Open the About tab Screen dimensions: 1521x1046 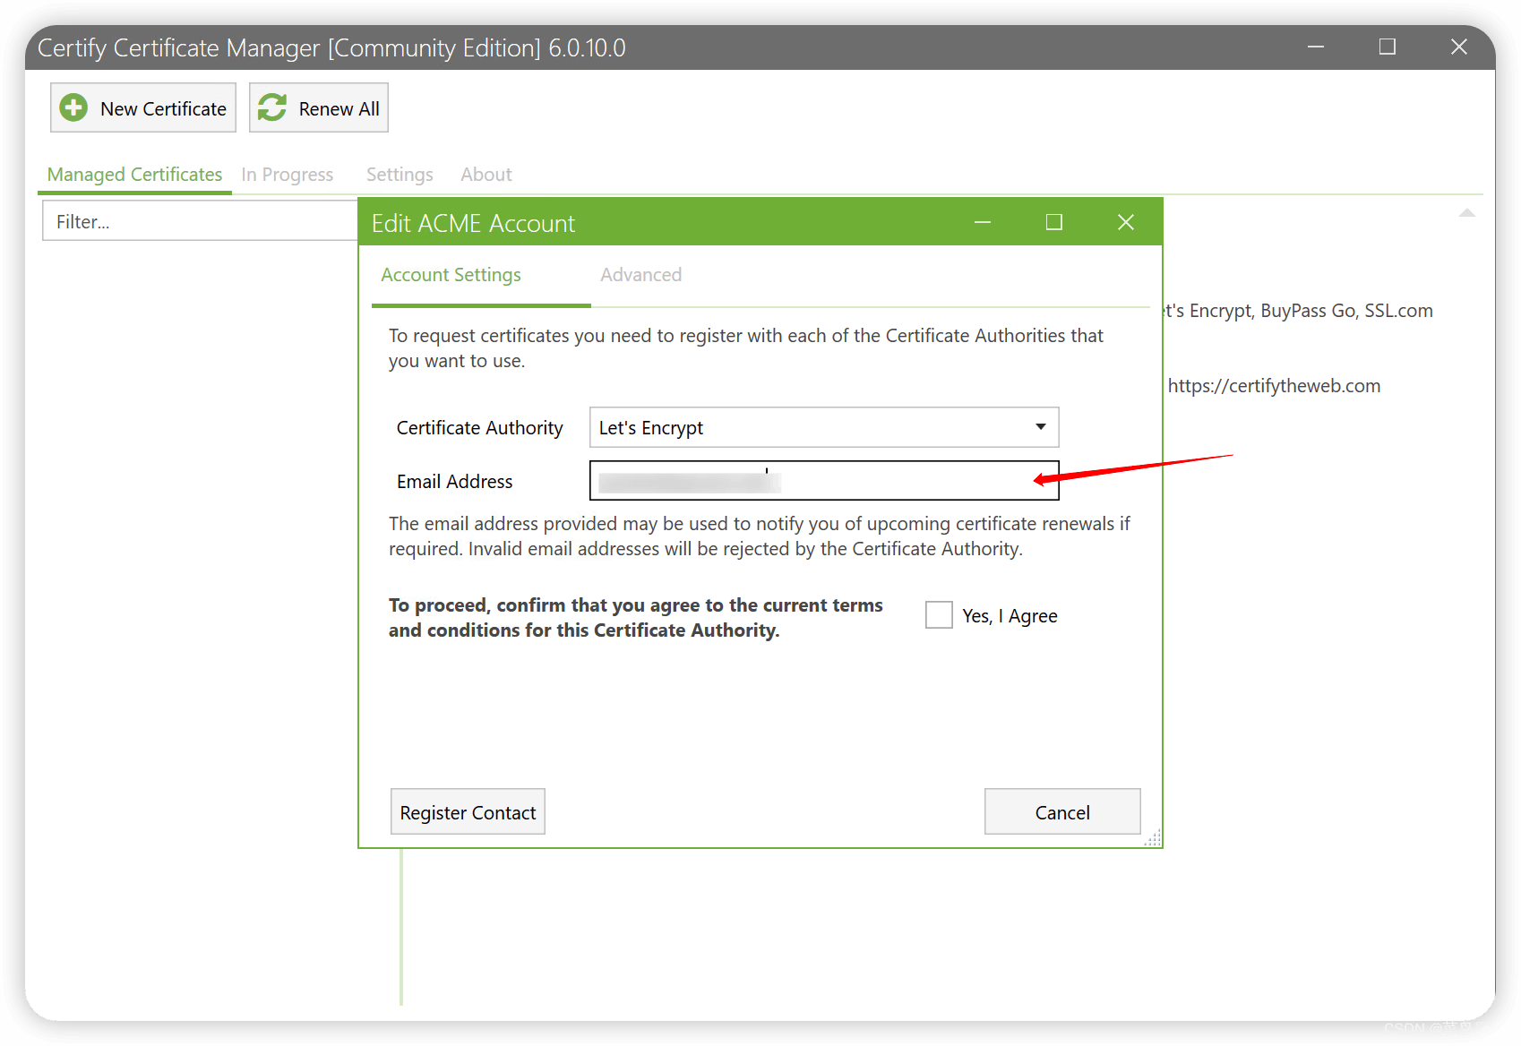pyautogui.click(x=486, y=175)
